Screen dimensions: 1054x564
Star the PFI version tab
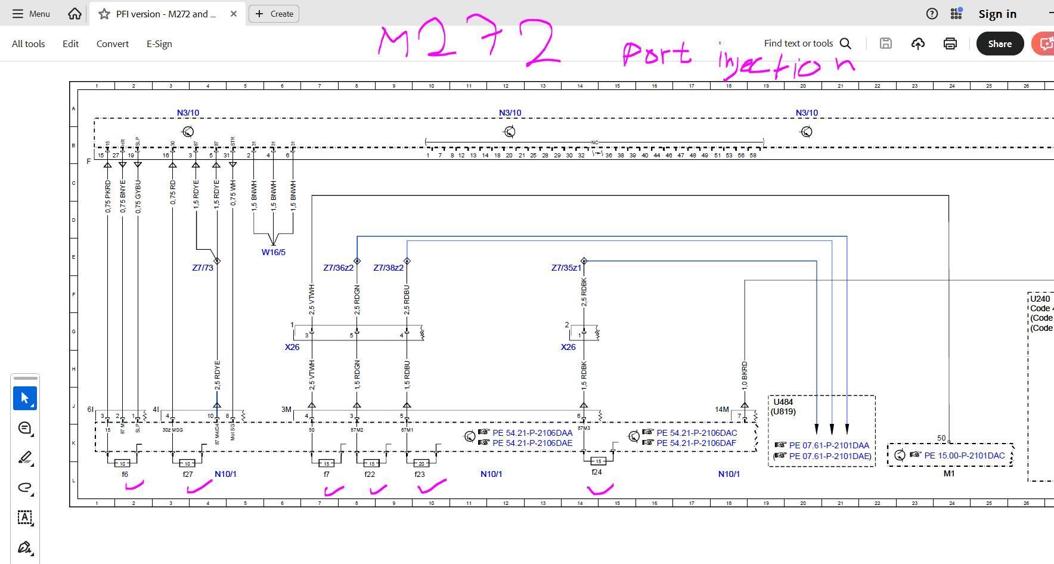tap(104, 14)
